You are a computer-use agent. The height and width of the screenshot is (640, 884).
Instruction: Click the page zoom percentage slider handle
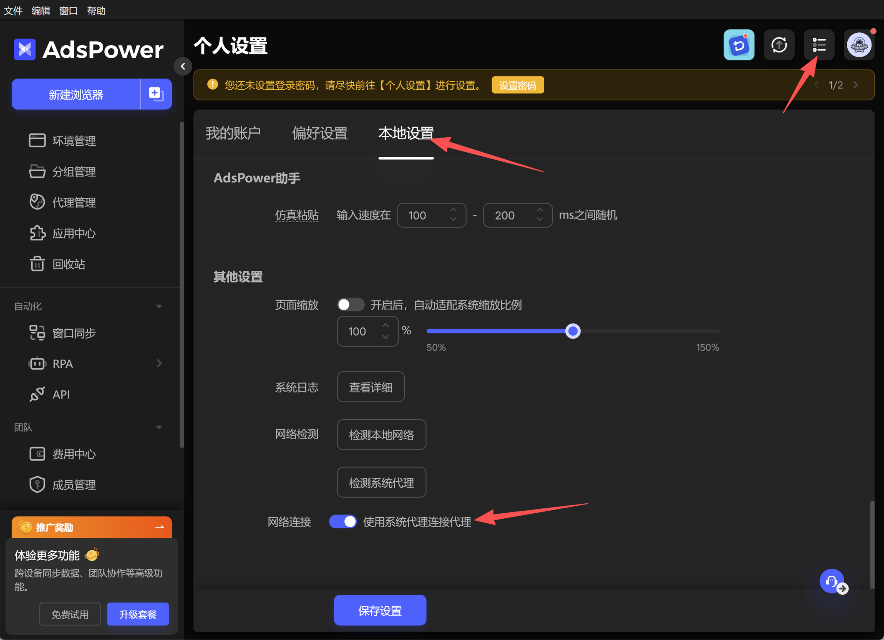(x=572, y=331)
